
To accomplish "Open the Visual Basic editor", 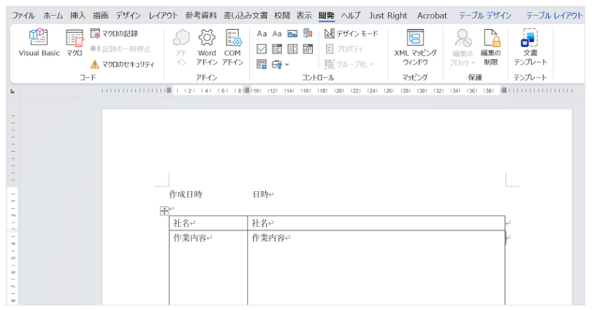I will 39,43.
